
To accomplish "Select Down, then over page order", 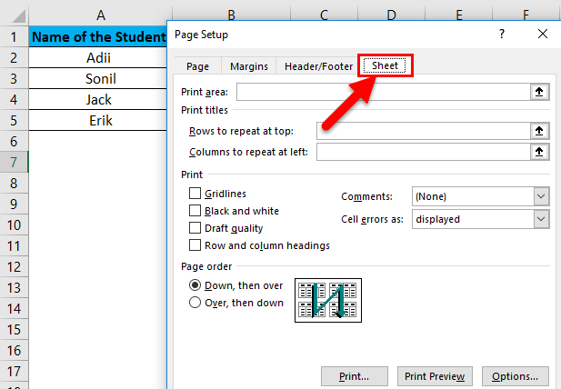I will (x=195, y=284).
